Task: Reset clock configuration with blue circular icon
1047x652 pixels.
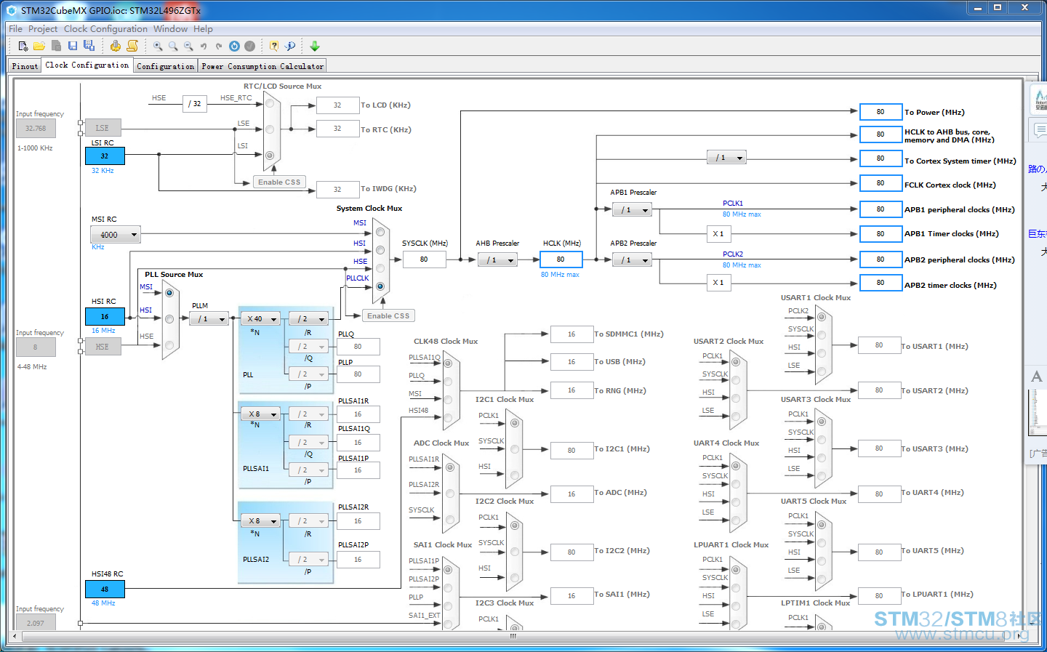Action: [234, 46]
